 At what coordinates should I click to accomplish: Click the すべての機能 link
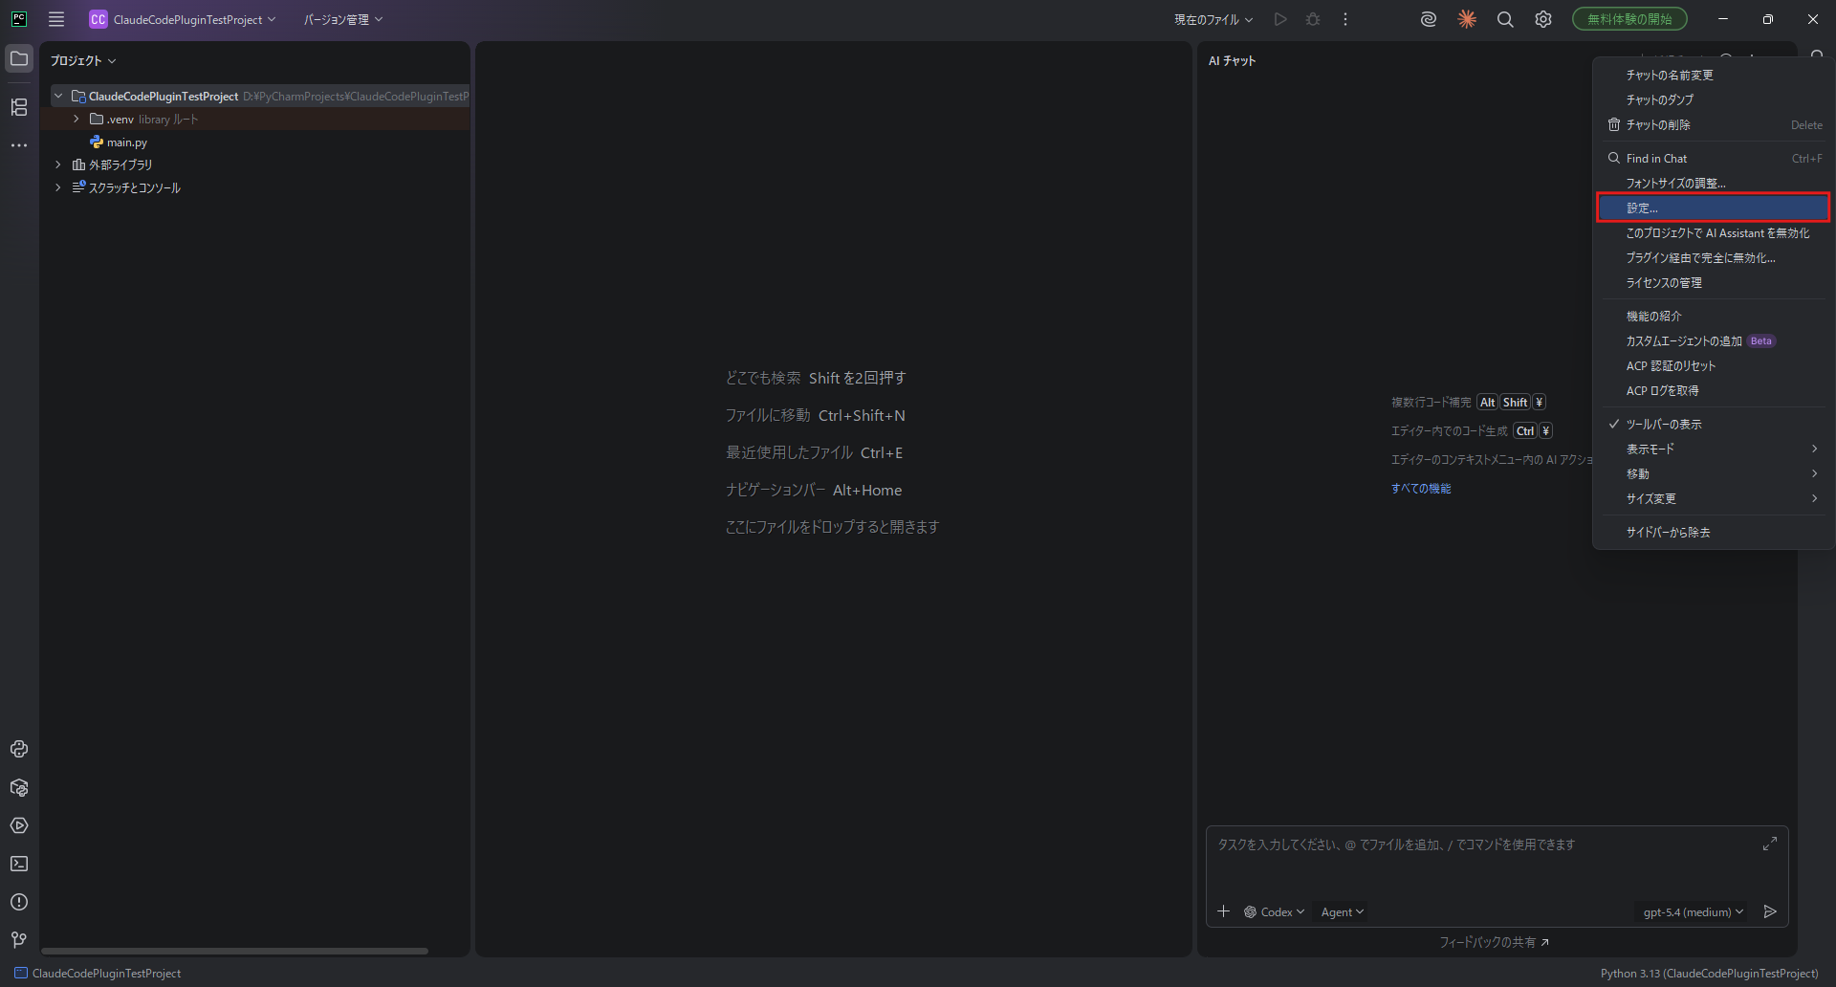(1420, 489)
